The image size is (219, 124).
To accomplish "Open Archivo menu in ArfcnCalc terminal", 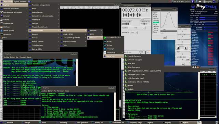I will [x=6, y=57].
